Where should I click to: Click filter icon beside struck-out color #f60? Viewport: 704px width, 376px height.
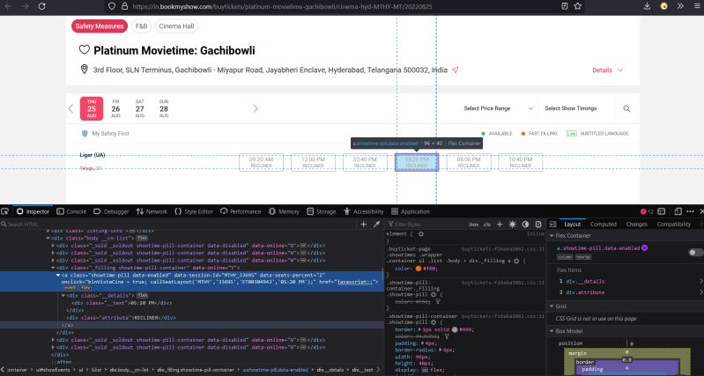pos(437,302)
